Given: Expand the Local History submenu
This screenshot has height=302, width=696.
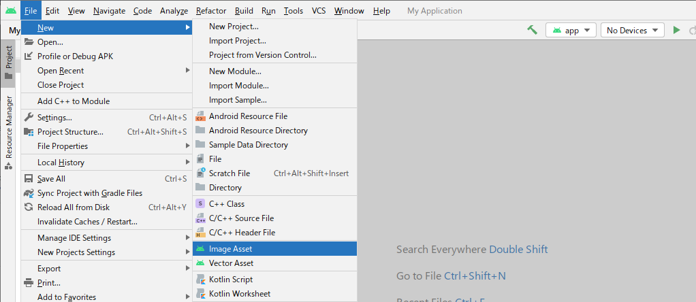Looking at the screenshot, I should [188, 163].
